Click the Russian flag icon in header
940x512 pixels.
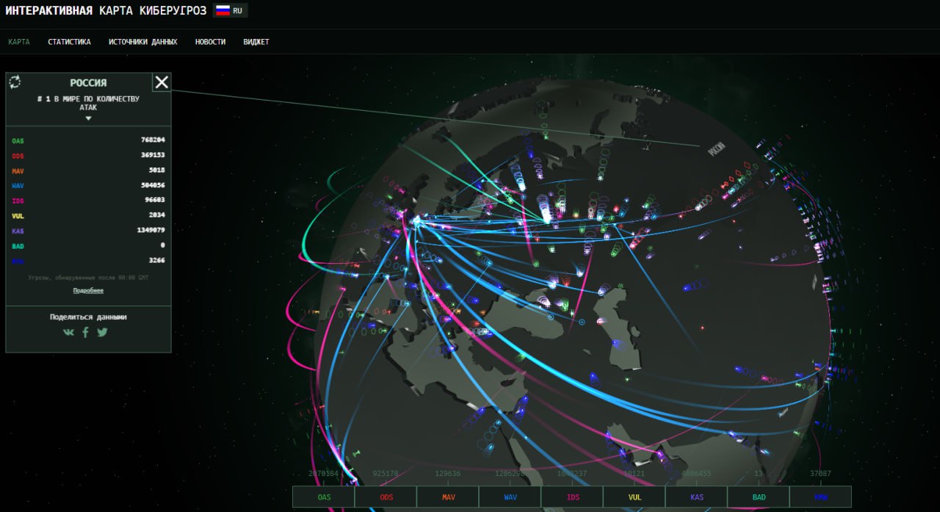pyautogui.click(x=223, y=11)
